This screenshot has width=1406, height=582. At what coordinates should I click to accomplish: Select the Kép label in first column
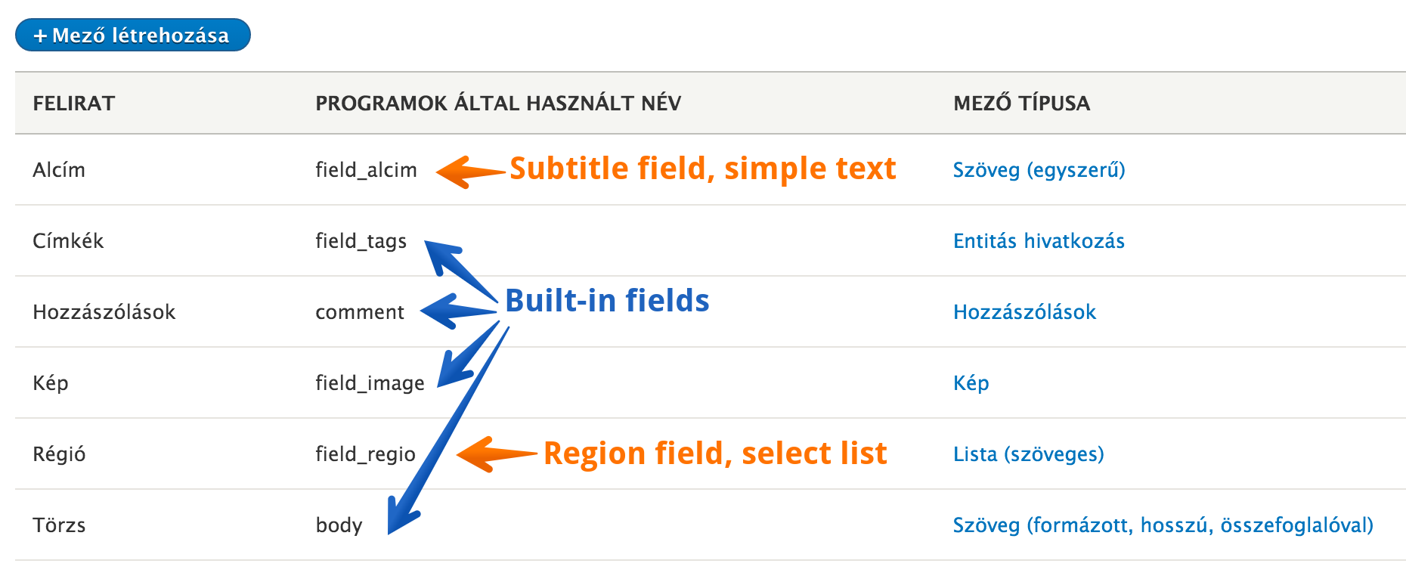pos(50,383)
